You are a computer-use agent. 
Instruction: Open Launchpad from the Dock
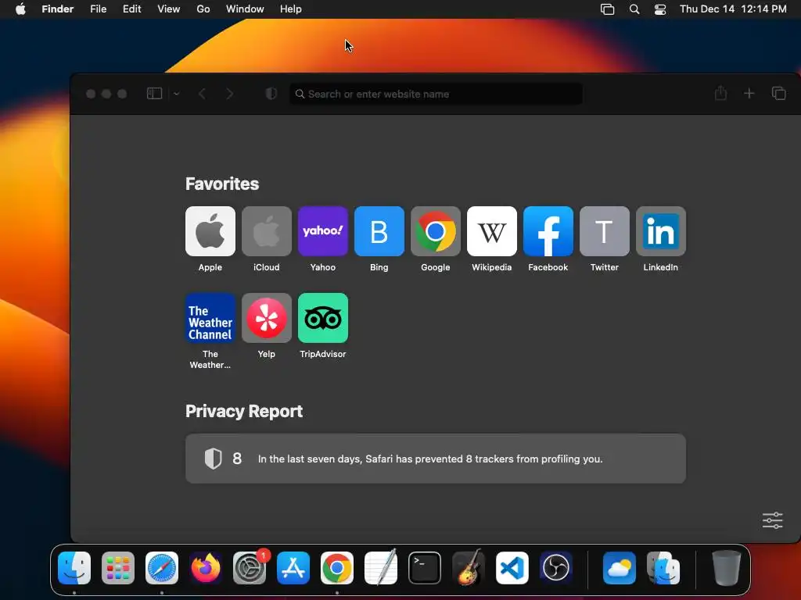coord(118,568)
